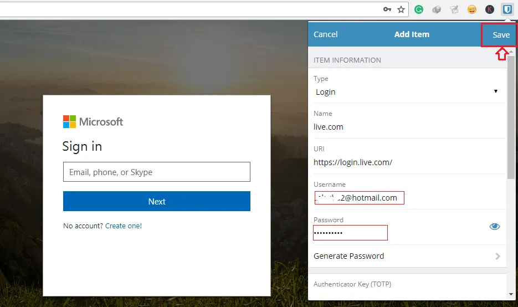Click the 'Add Item' panel title
Screen dimensions: 518x307
(412, 34)
